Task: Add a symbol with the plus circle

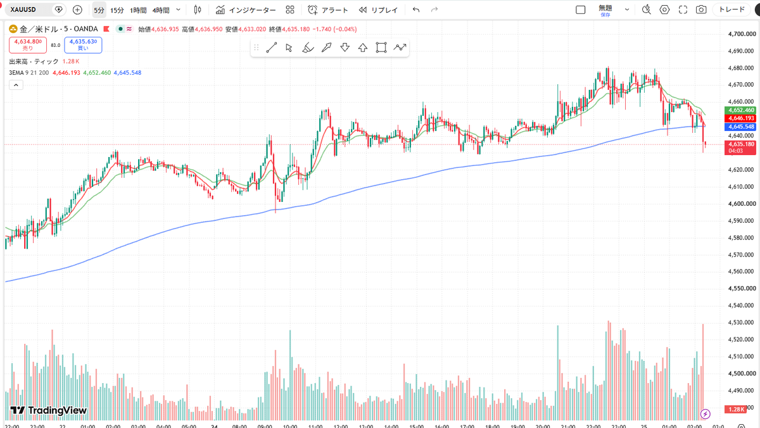Action: tap(77, 9)
